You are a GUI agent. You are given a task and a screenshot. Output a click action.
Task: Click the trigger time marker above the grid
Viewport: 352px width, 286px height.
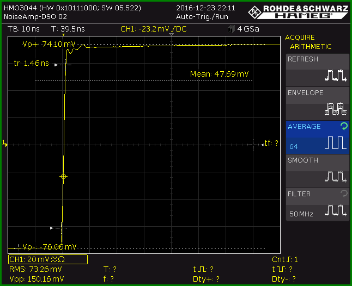tap(64, 35)
